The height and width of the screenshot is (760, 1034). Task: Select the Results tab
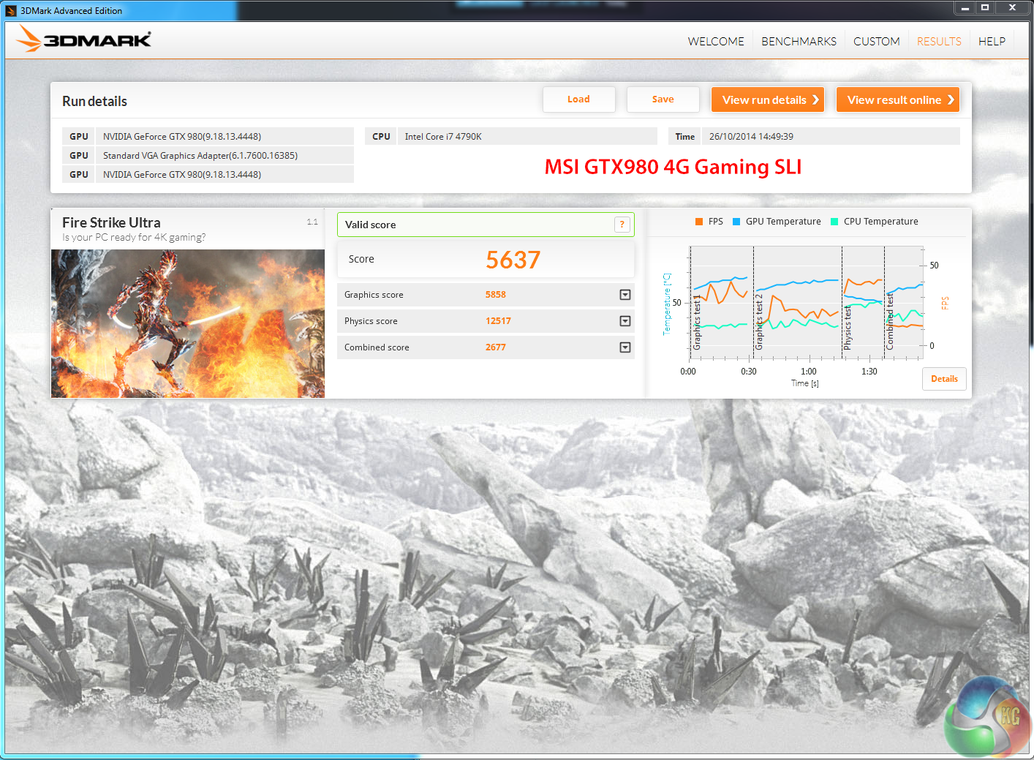939,42
